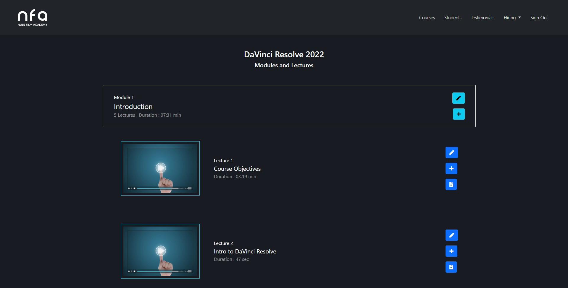Expand the Hiring dropdown menu
The image size is (568, 288).
[x=512, y=18]
